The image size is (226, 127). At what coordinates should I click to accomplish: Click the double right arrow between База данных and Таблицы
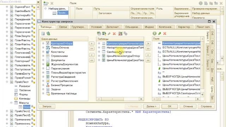tap(92, 49)
